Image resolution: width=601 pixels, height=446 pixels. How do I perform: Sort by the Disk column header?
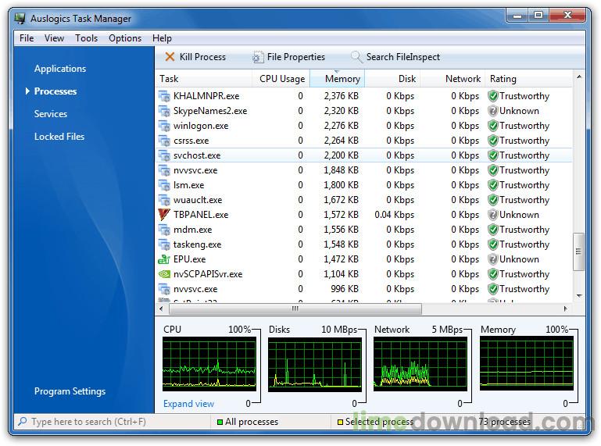[392, 79]
